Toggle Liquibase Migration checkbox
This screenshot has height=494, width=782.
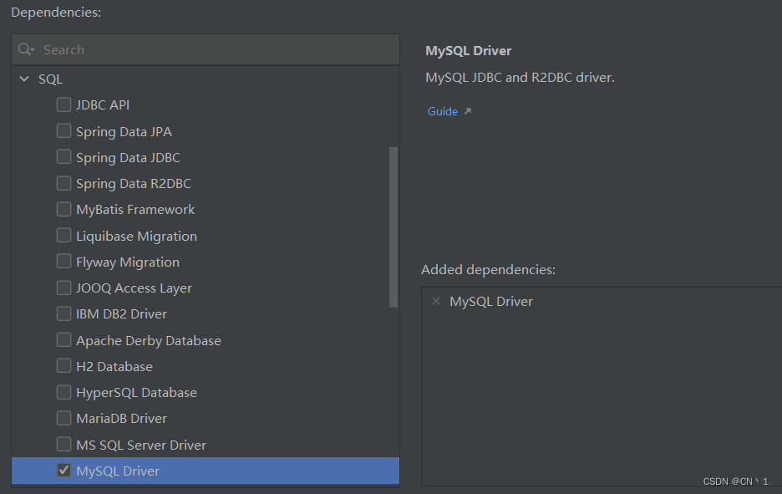[63, 235]
